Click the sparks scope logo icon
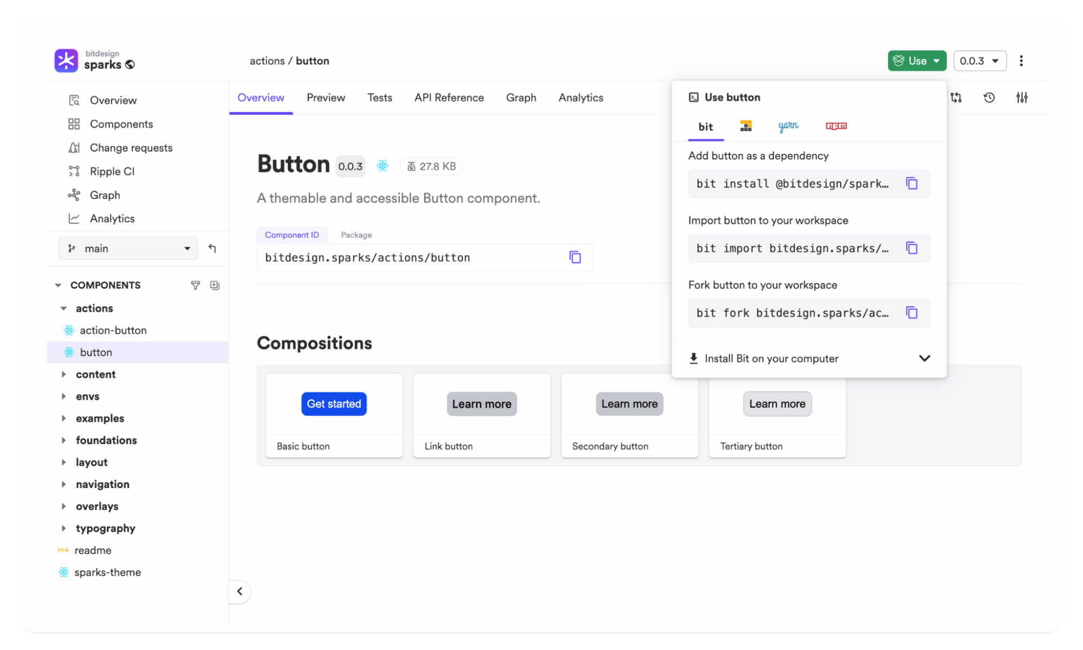 pyautogui.click(x=66, y=60)
